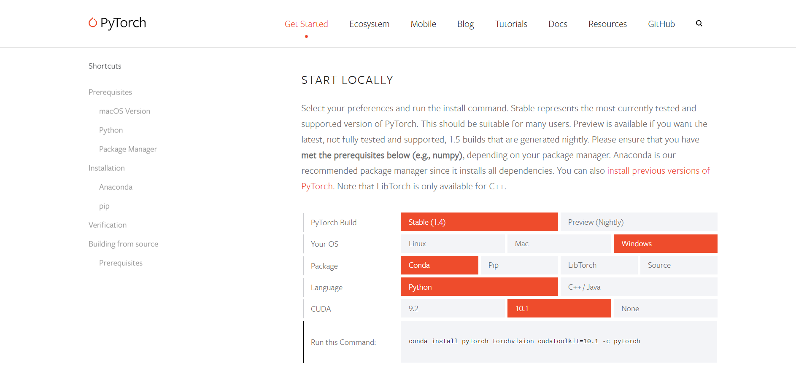The image size is (796, 382).
Task: Open the Ecosystem menu
Action: tap(369, 24)
